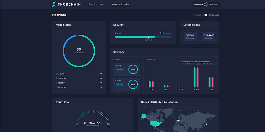
Task: Click the United States on map
Action: [x=155, y=124]
